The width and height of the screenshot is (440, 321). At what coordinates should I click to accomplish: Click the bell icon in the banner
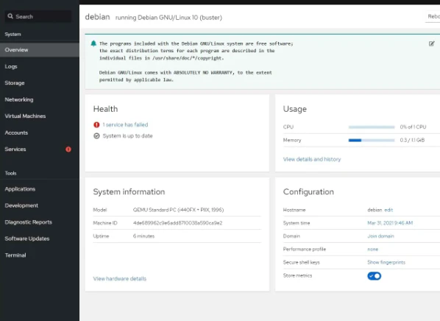pos(93,43)
